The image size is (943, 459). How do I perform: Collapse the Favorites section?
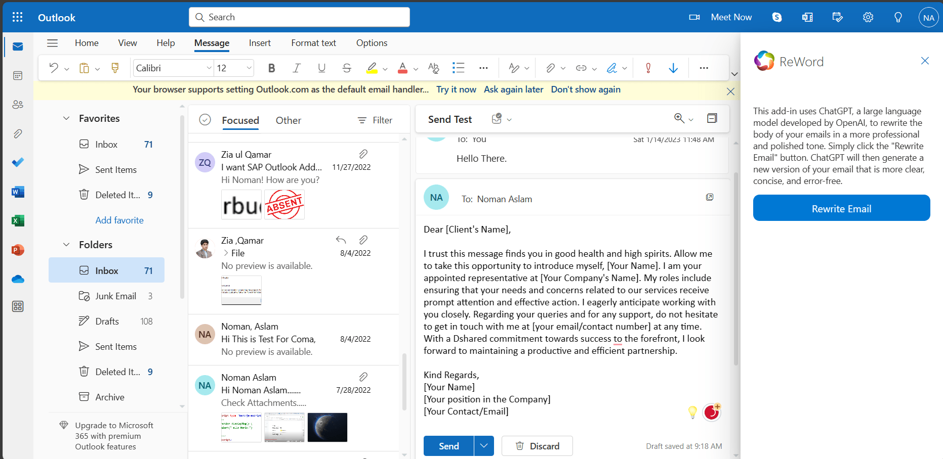(66, 118)
